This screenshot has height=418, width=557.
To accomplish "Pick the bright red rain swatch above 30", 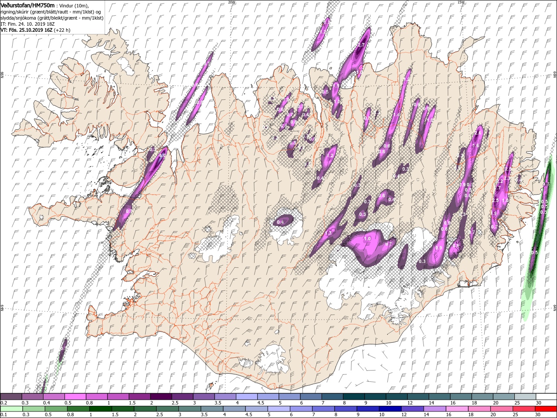I will coord(546,409).
